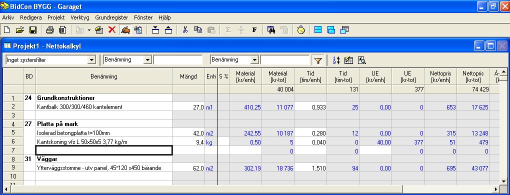This screenshot has width=510, height=195.
Task: Click the vertical scrollbar down arrow
Action: click(x=503, y=181)
